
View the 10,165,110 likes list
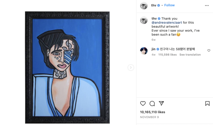pos(152,112)
